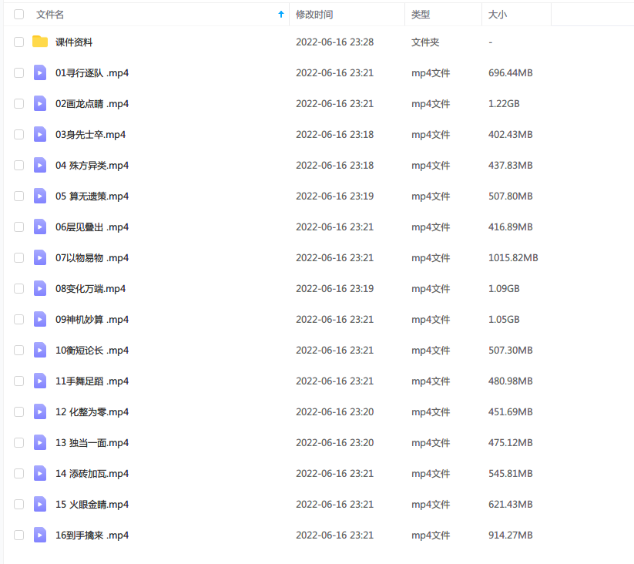Sort files by the 修改时间 column header
This screenshot has width=634, height=564.
tap(315, 14)
